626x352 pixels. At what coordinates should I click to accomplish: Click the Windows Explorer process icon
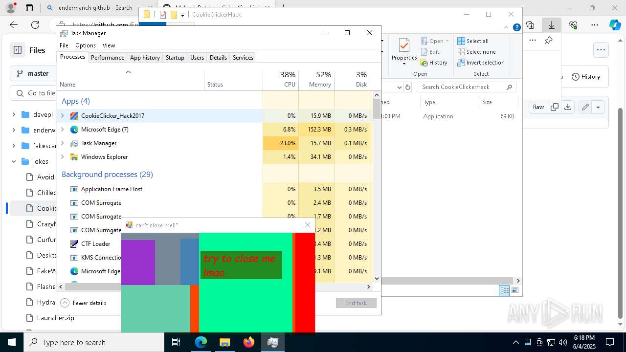(74, 157)
